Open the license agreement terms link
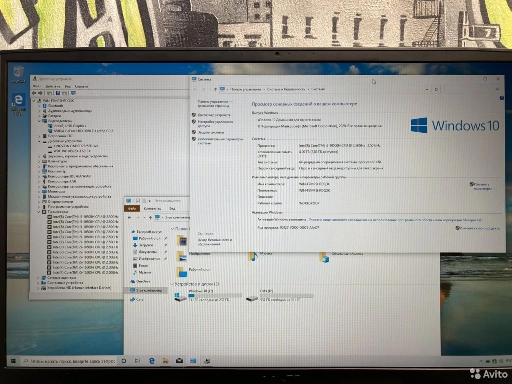The image size is (512, 384). point(396,220)
